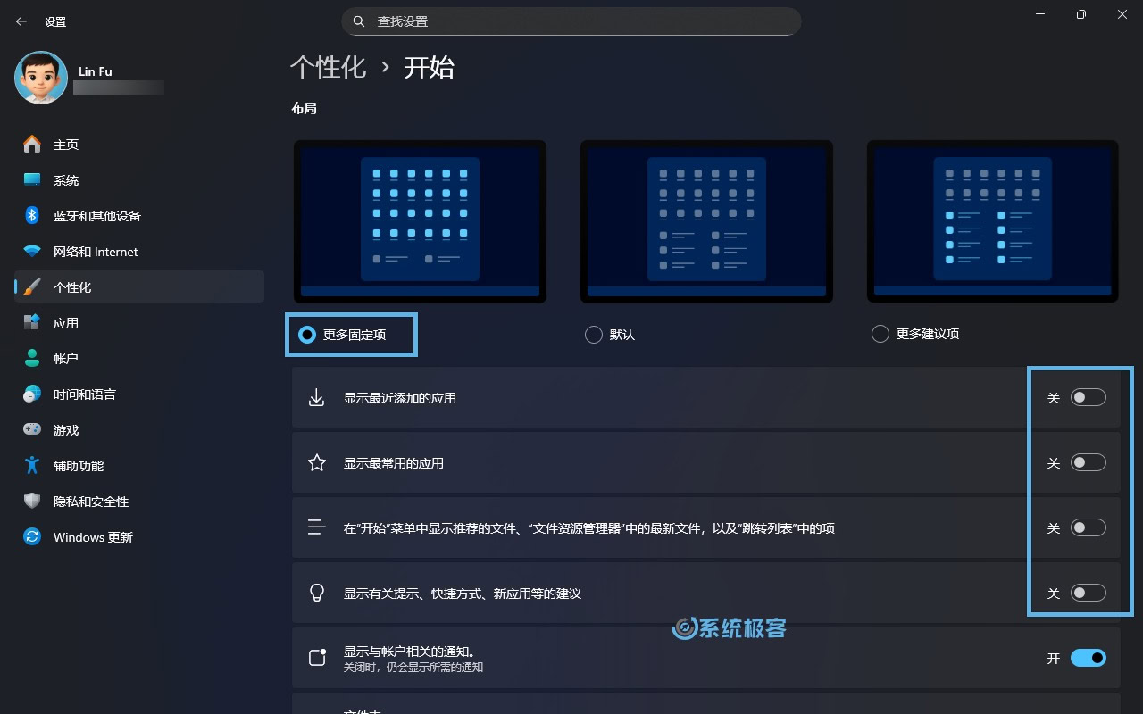Choose the 更多建议项 layout

pyautogui.click(x=880, y=334)
